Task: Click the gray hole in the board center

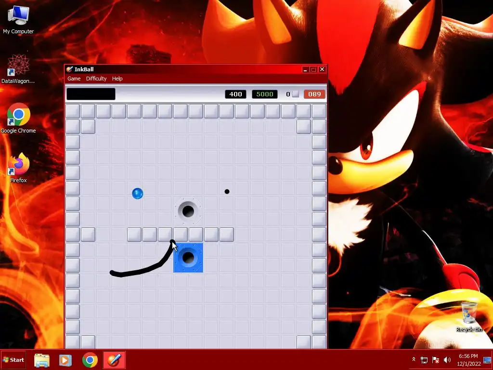Action: point(188,211)
